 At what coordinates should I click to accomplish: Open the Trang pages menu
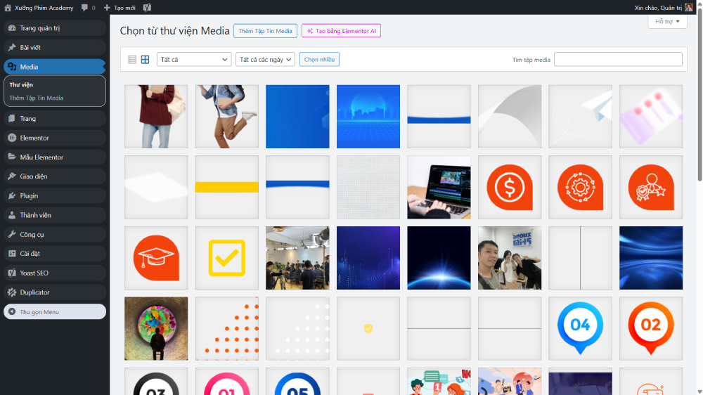point(55,118)
